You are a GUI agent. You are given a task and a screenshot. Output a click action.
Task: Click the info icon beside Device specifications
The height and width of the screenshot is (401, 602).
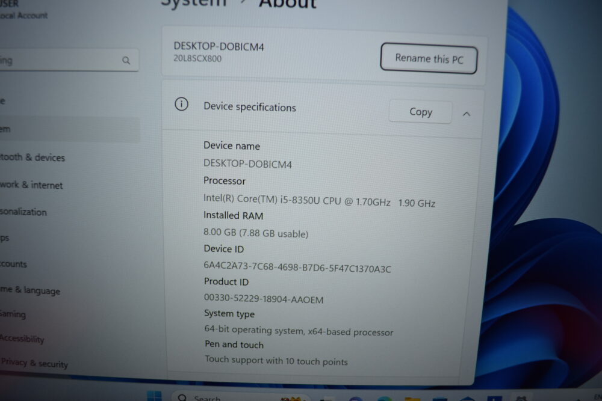(x=181, y=104)
